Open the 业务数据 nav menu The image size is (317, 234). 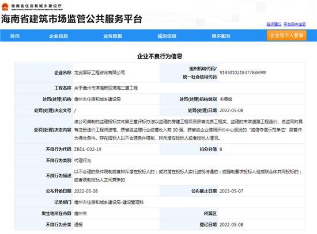tap(112, 36)
